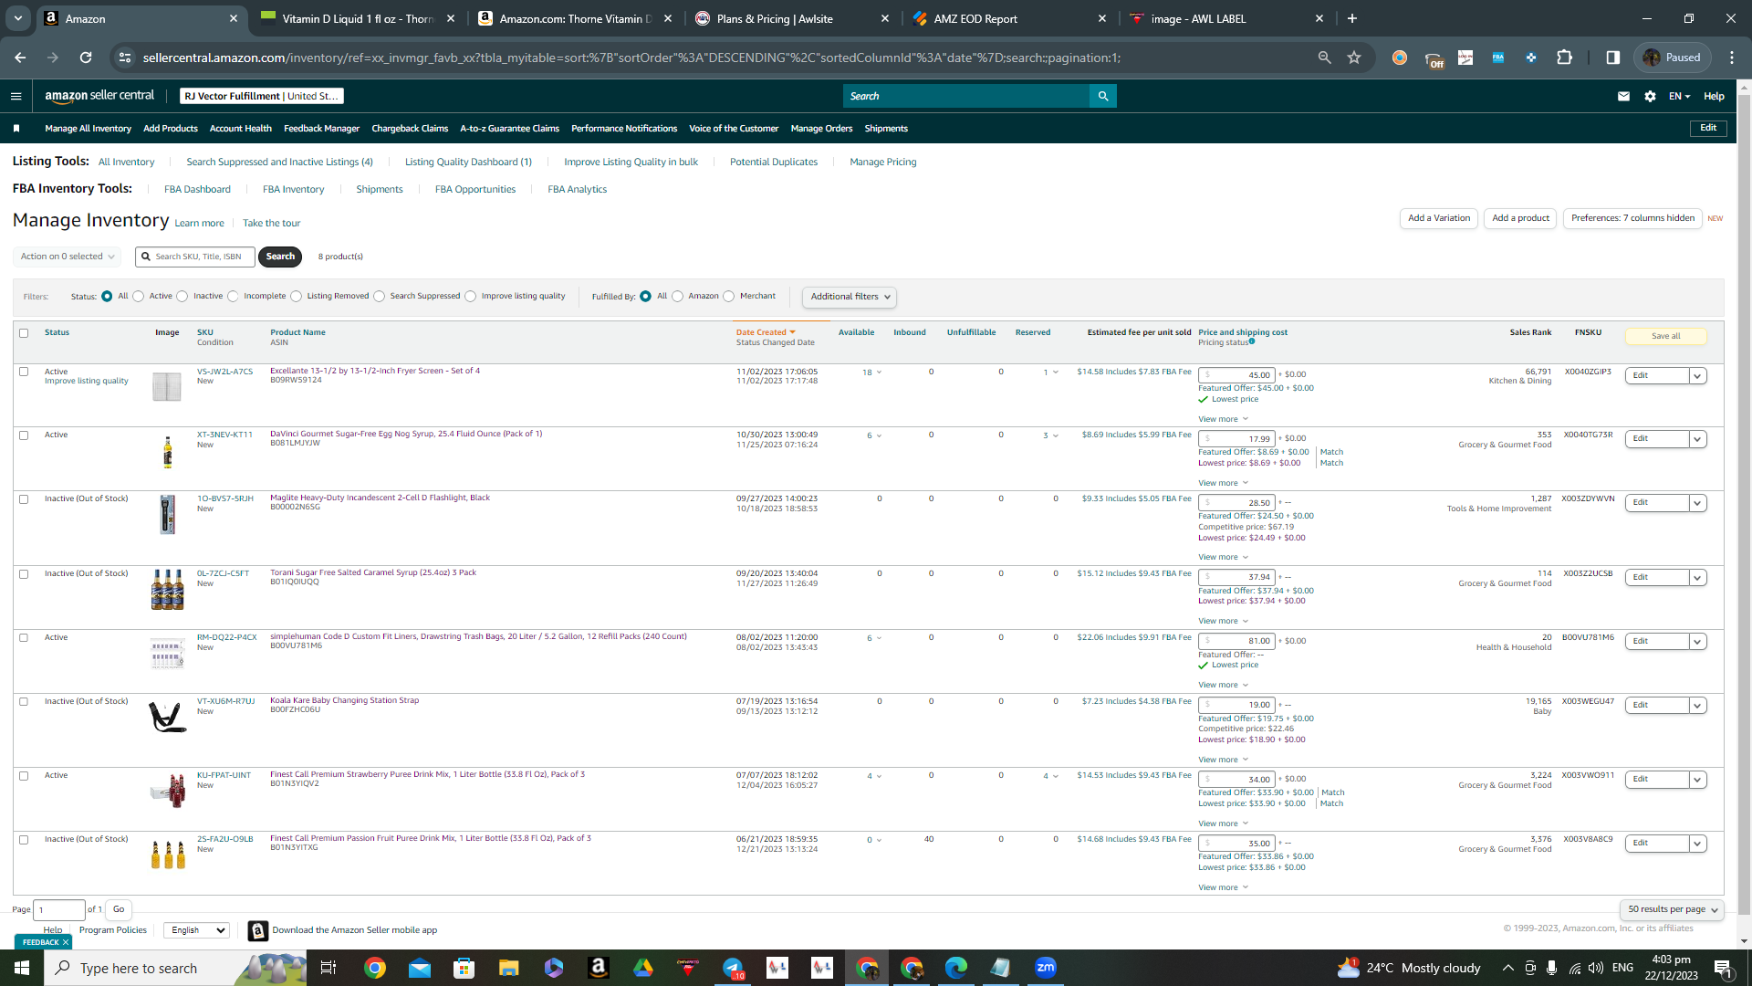The width and height of the screenshot is (1752, 986).
Task: Select the Active status radio filter
Action: tap(139, 296)
